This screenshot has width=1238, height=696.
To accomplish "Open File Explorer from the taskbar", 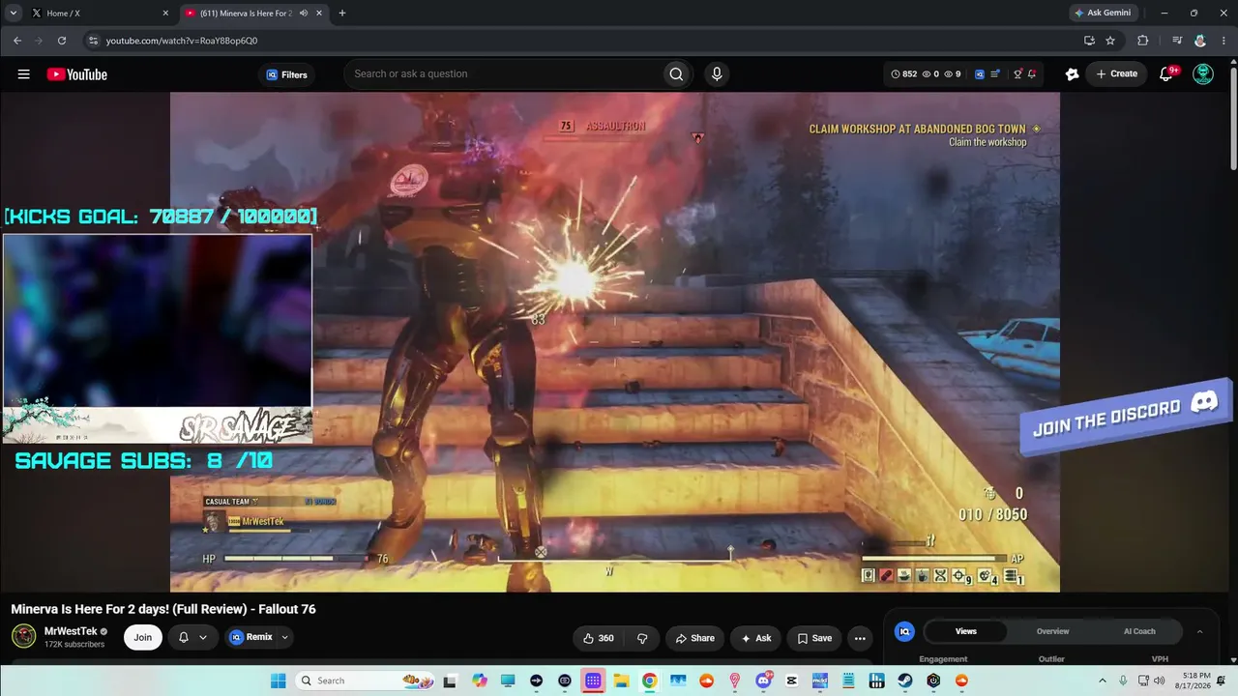I will click(621, 681).
